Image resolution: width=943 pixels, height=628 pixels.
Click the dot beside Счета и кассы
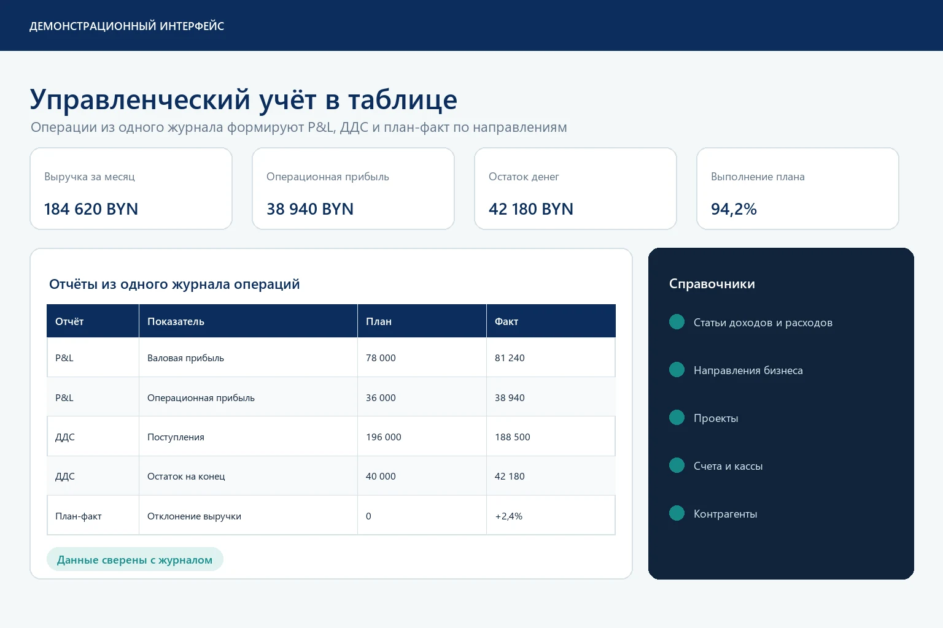pyautogui.click(x=677, y=465)
